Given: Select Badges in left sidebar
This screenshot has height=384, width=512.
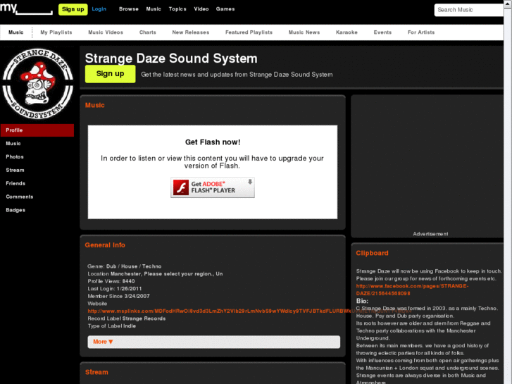Looking at the screenshot, I should (15, 210).
